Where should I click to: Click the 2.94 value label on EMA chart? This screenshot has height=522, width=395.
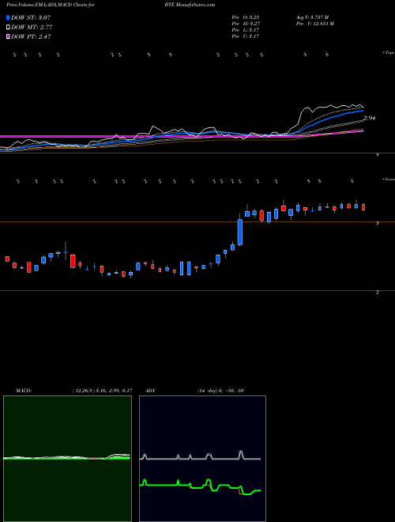pyautogui.click(x=369, y=118)
